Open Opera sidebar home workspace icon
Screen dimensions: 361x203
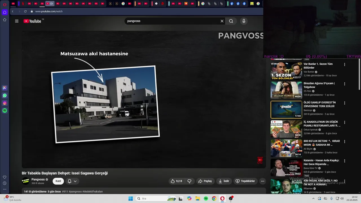coord(5,12)
